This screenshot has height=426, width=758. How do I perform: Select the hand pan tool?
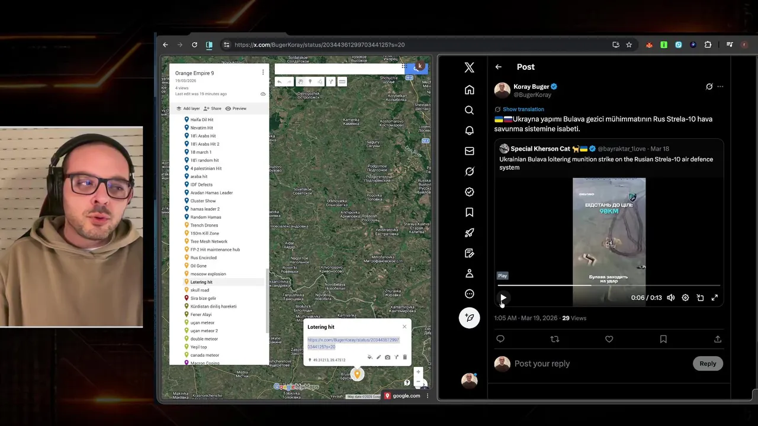click(x=300, y=82)
